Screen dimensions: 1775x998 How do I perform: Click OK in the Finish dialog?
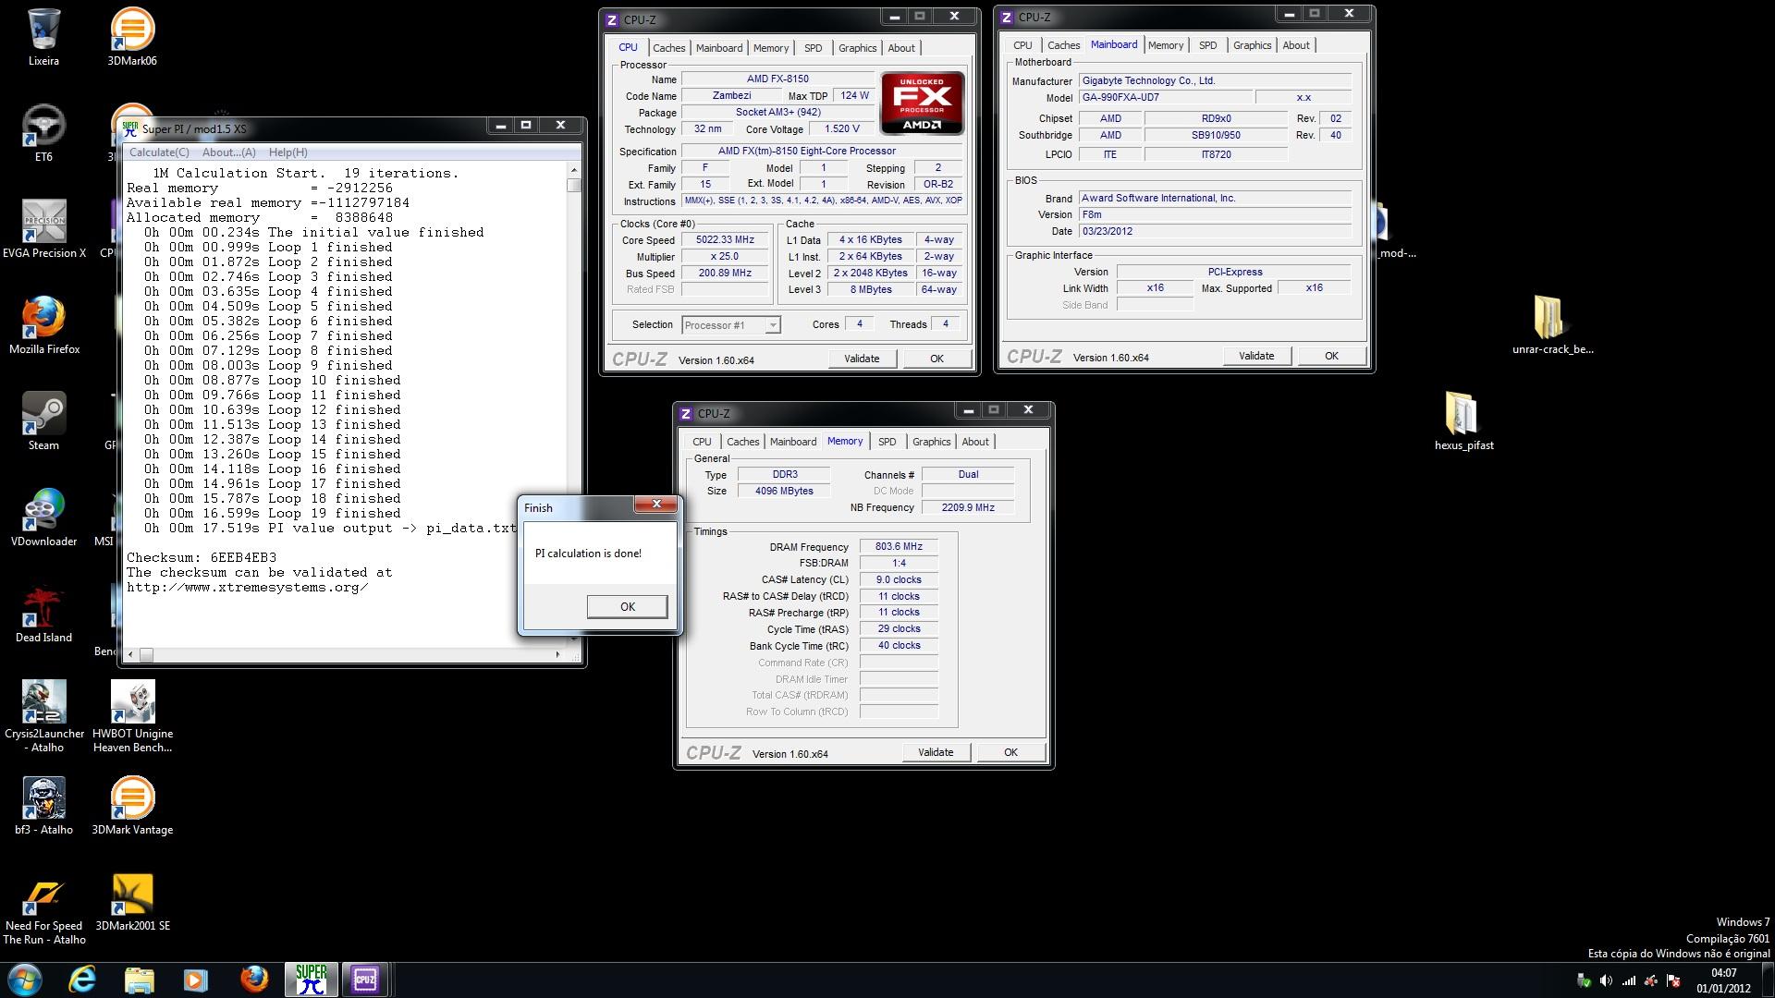tap(628, 607)
